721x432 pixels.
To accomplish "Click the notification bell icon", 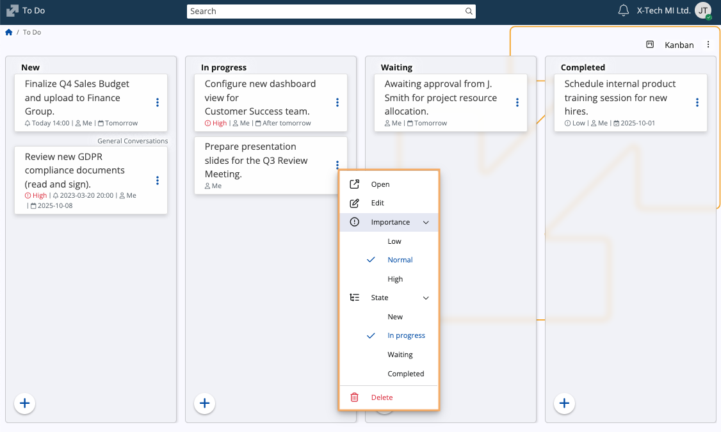I will pyautogui.click(x=623, y=11).
